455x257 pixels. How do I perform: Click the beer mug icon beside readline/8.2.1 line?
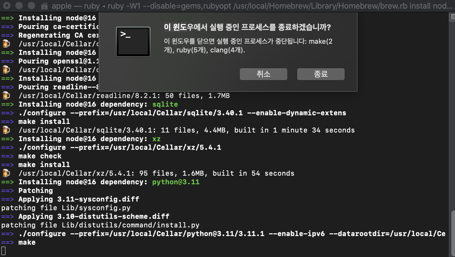click(6, 96)
